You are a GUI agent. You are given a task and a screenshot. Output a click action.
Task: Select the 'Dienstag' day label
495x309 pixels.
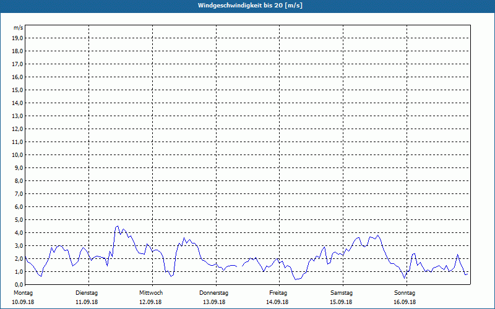click(87, 292)
